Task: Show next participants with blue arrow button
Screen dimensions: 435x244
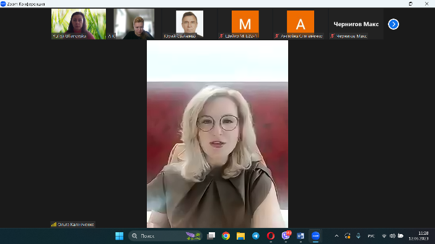Action: coord(393,24)
